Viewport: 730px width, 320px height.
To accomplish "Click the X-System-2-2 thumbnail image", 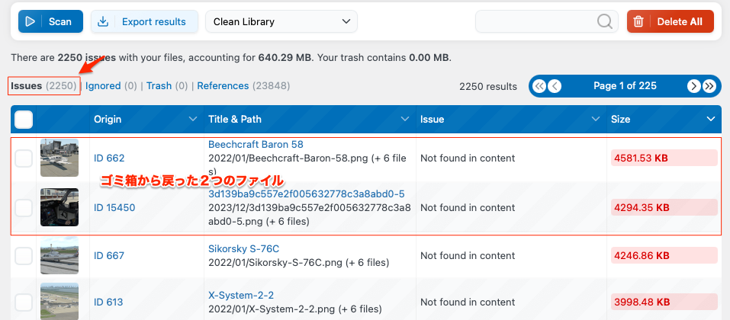I will pyautogui.click(x=59, y=302).
